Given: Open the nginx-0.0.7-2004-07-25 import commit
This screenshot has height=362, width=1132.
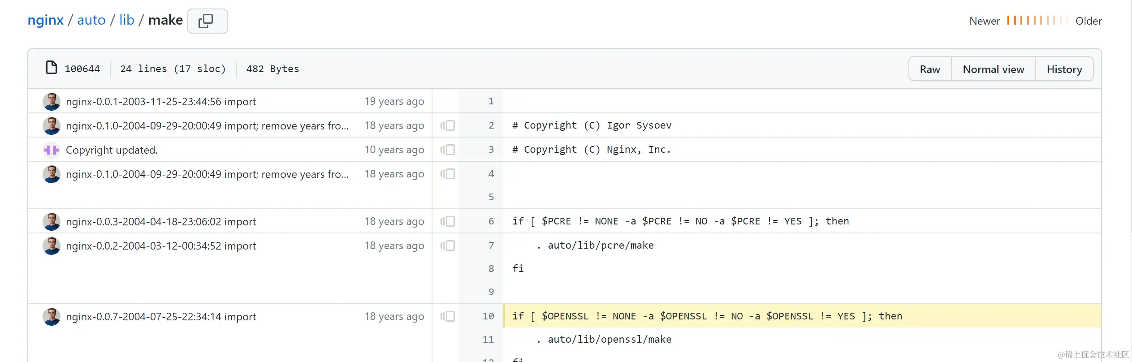Looking at the screenshot, I should coord(161,317).
